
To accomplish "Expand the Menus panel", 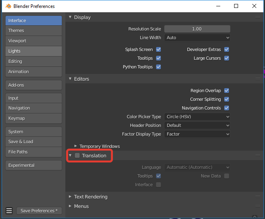I will pos(70,206).
